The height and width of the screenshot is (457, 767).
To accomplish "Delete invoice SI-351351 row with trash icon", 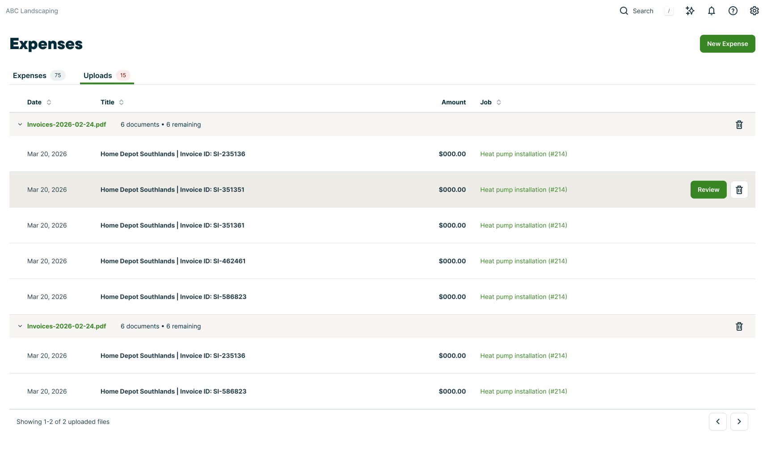I will (739, 190).
